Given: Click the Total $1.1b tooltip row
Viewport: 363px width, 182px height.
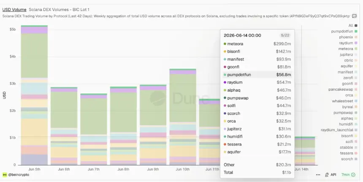Looking at the screenshot, I should tap(257, 172).
